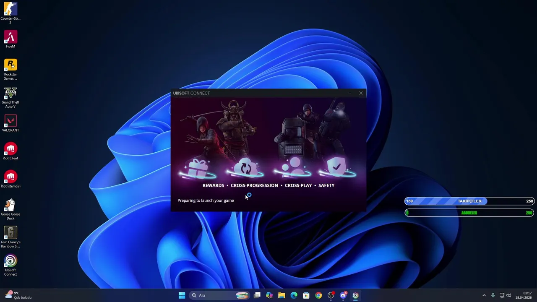Click the Cross-Progression cloud sync icon
Screen dimensions: 537x302
coord(245,169)
